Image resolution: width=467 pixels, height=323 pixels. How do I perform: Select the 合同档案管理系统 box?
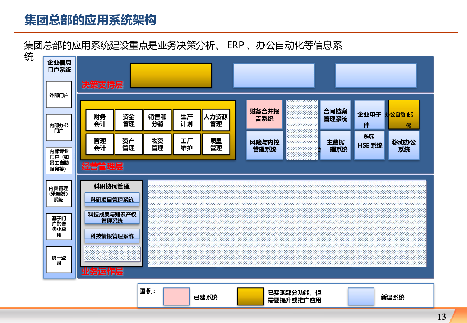pos(336,115)
